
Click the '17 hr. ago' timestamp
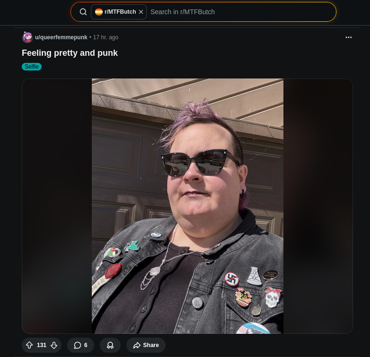click(x=106, y=37)
